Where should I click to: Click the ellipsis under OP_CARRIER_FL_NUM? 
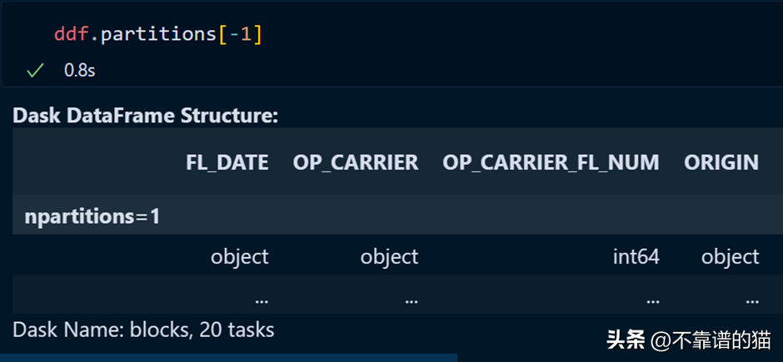coord(651,297)
